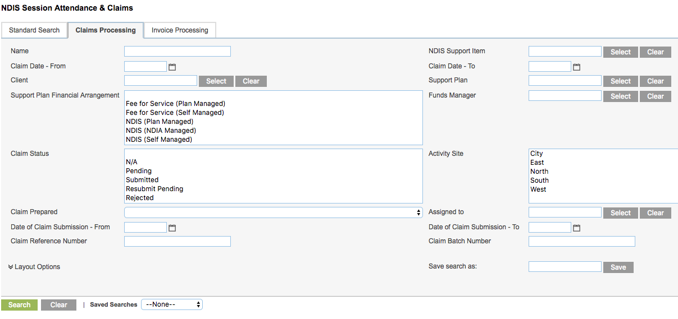
Task: Select South in Activity Site list
Action: (604, 181)
